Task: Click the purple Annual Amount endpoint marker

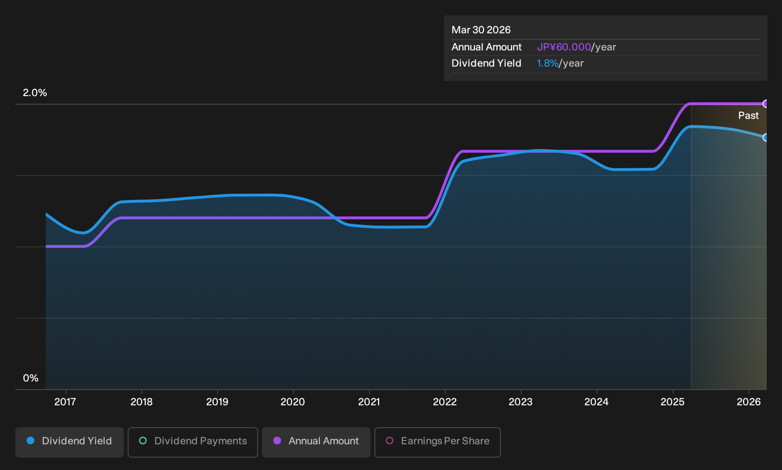Action: click(x=766, y=104)
